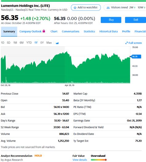Open Full screen chart view
This screenshot has width=146, height=162.
pyautogui.click(x=134, y=43)
